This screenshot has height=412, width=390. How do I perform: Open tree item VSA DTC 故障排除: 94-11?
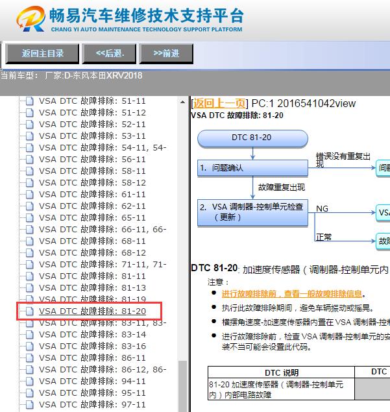92,382
